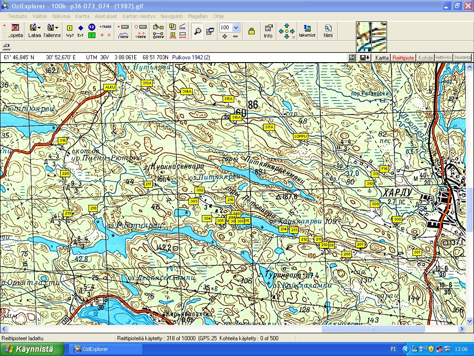The image size is (474, 356).
Task: Open the Kartta menu
Action: coord(82,16)
